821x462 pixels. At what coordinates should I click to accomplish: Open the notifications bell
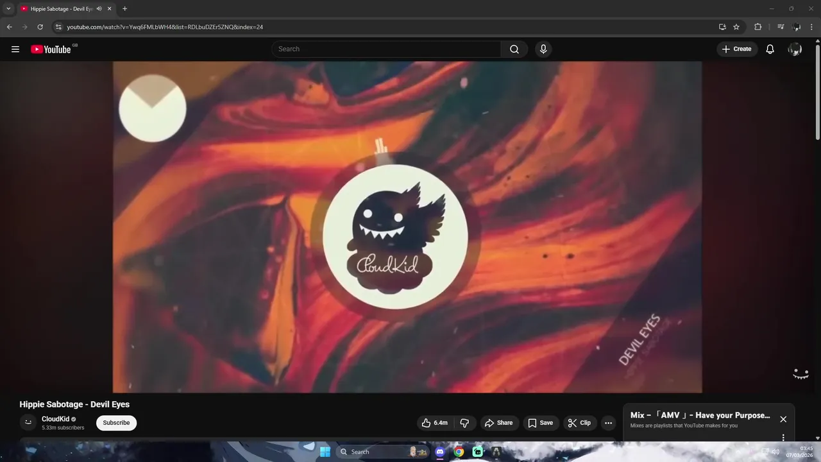pyautogui.click(x=770, y=49)
